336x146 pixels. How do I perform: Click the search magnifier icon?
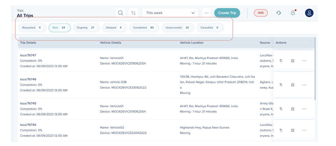[x=121, y=13]
